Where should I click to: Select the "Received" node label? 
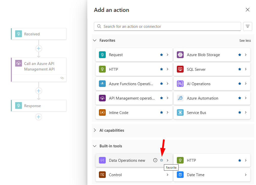coord(32,34)
